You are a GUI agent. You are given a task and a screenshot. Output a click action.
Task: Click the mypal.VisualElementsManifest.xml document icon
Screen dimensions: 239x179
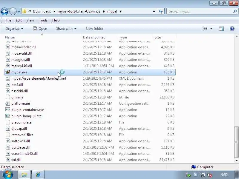(8, 78)
